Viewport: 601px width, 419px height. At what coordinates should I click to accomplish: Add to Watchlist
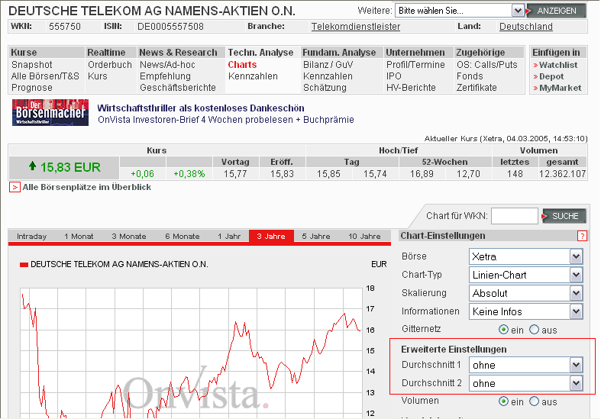558,65
